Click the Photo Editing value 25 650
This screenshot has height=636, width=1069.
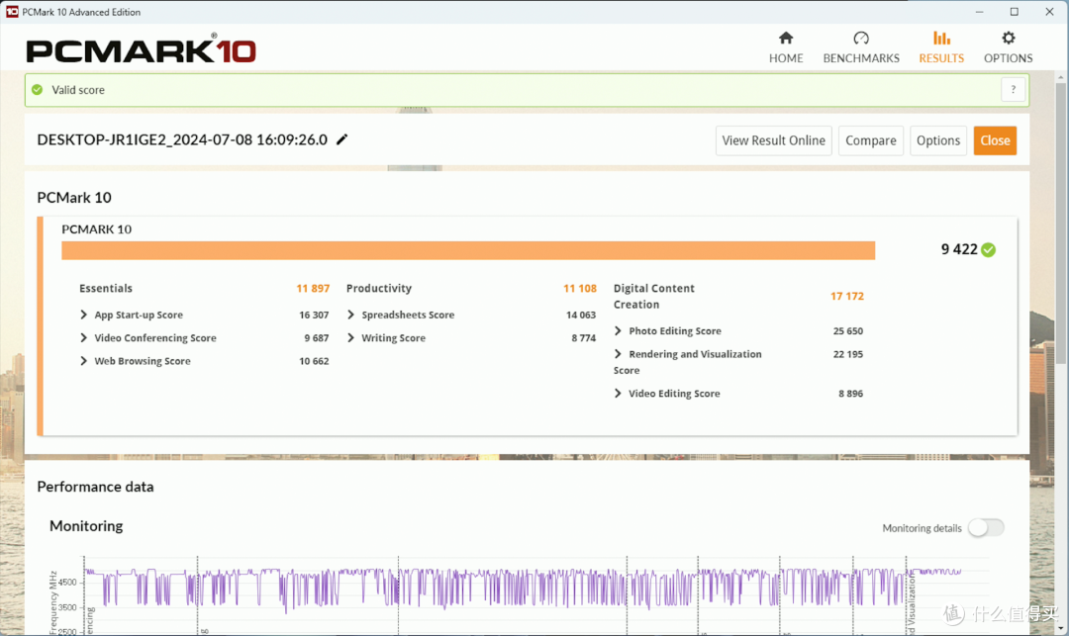tap(847, 331)
